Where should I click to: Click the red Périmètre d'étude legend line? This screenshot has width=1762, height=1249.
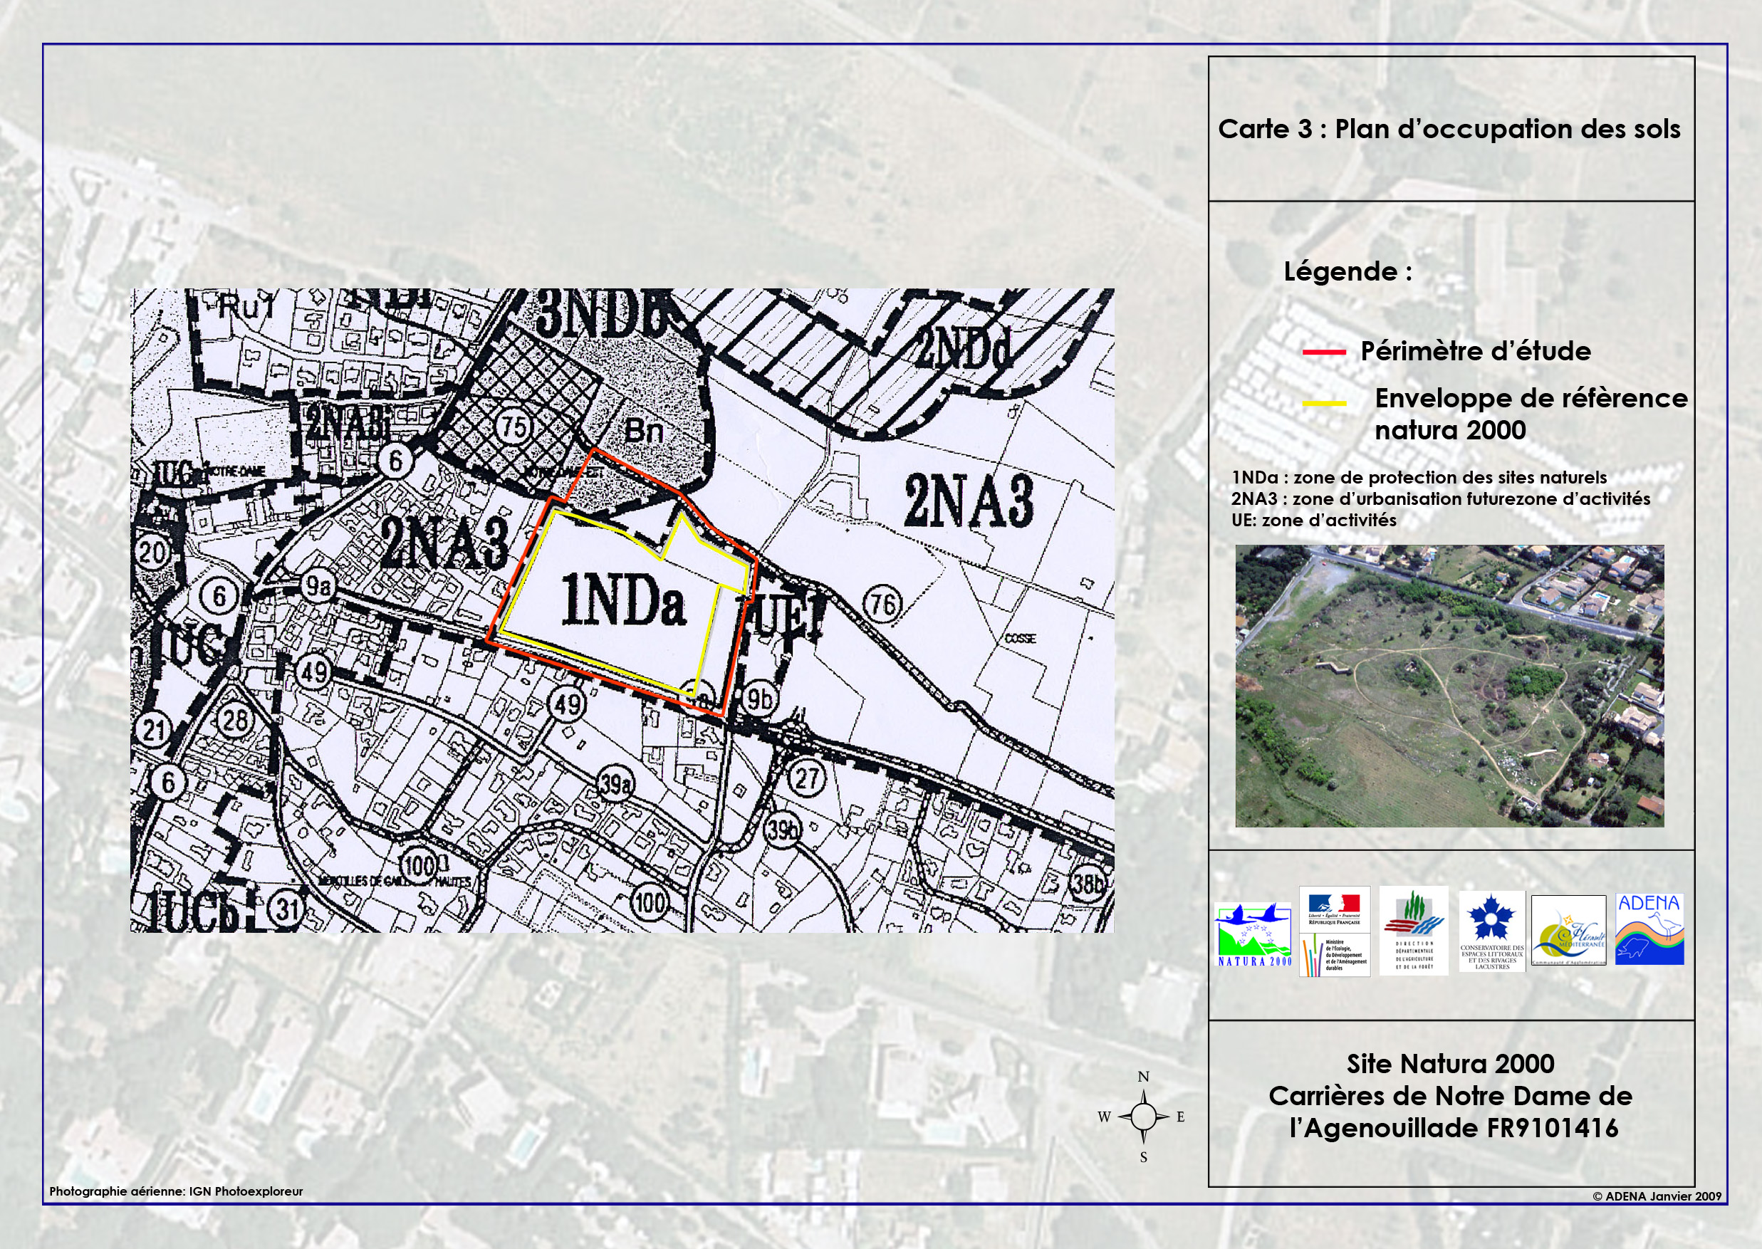[1323, 352]
